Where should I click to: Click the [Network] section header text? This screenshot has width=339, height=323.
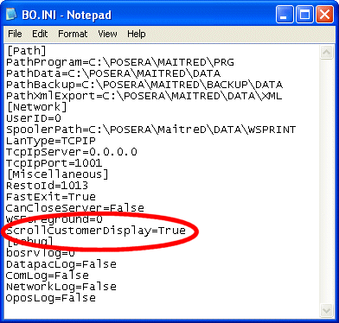36,107
